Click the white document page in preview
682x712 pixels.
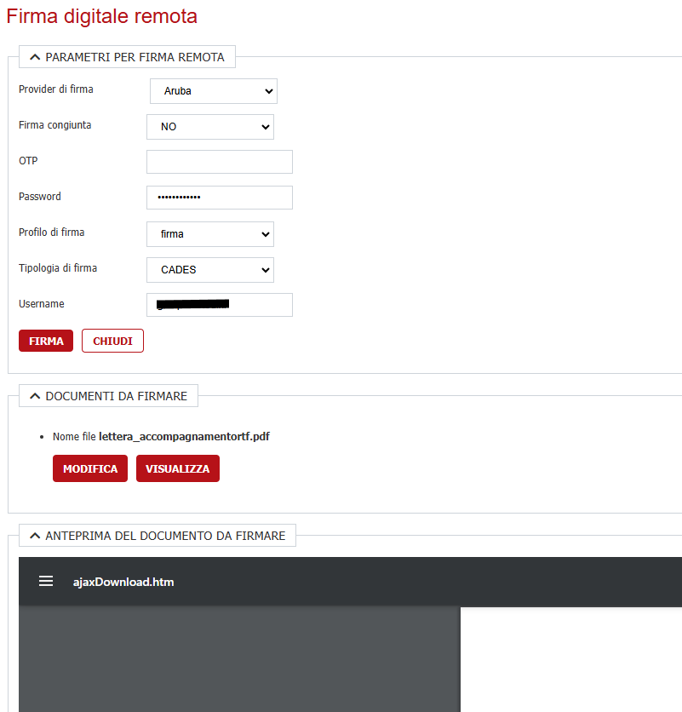pyautogui.click(x=570, y=659)
